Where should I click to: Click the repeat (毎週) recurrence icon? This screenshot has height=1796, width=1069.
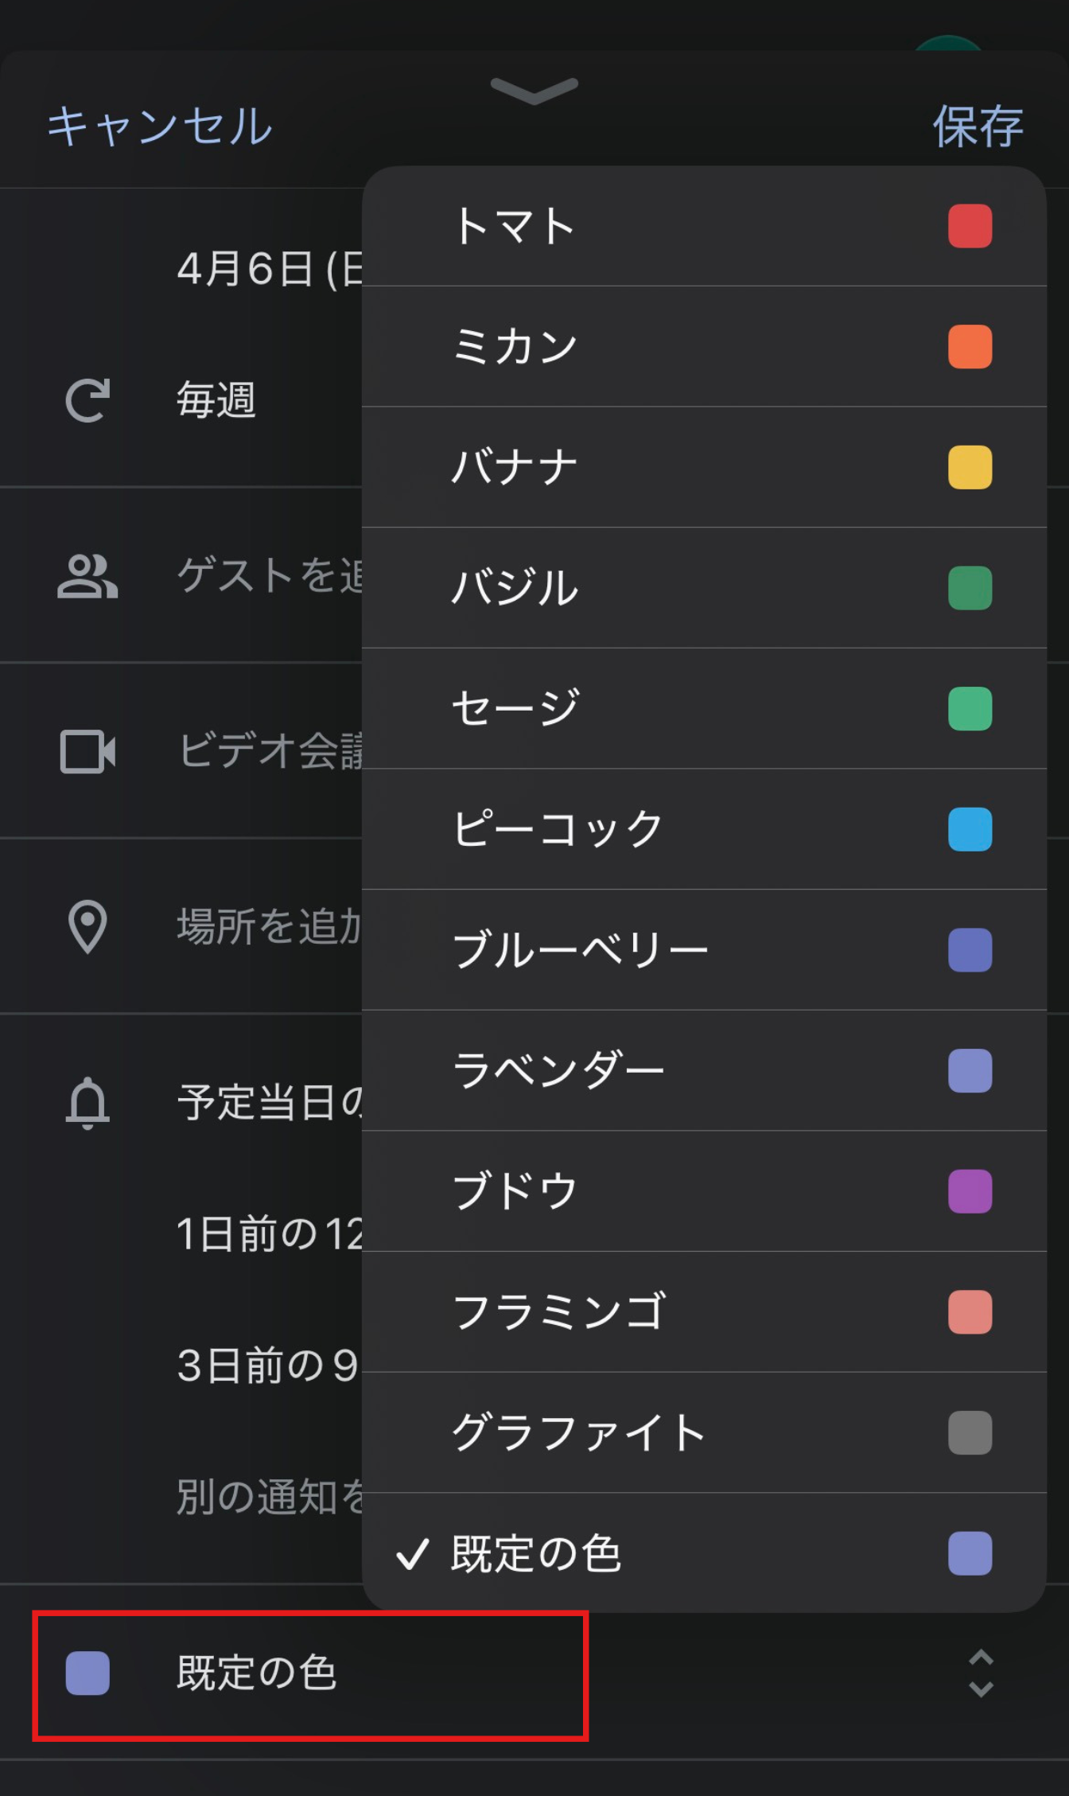point(87,400)
